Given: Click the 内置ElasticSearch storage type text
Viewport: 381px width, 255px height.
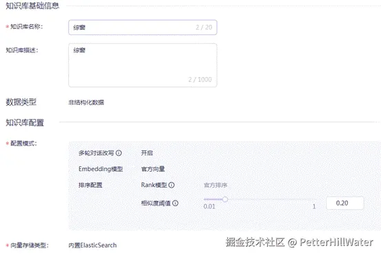Looking at the screenshot, I should pyautogui.click(x=92, y=245).
